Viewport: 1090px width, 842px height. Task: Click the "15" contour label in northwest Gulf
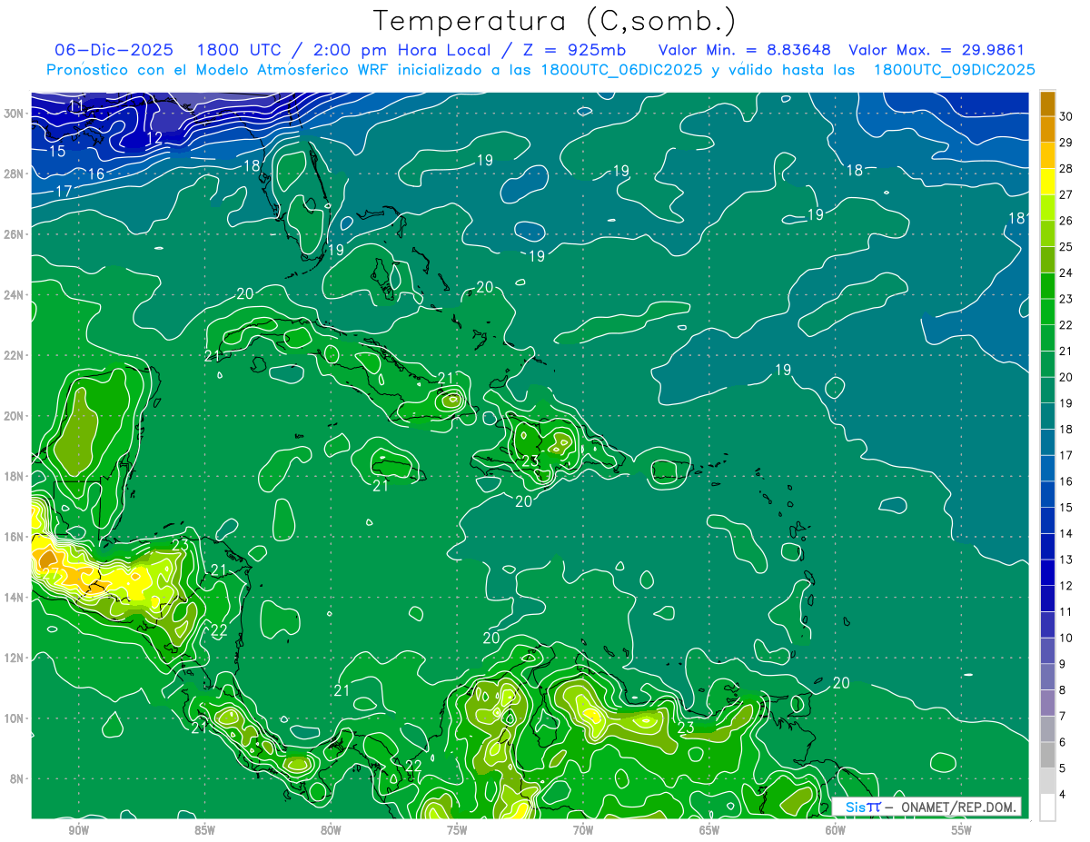[57, 151]
